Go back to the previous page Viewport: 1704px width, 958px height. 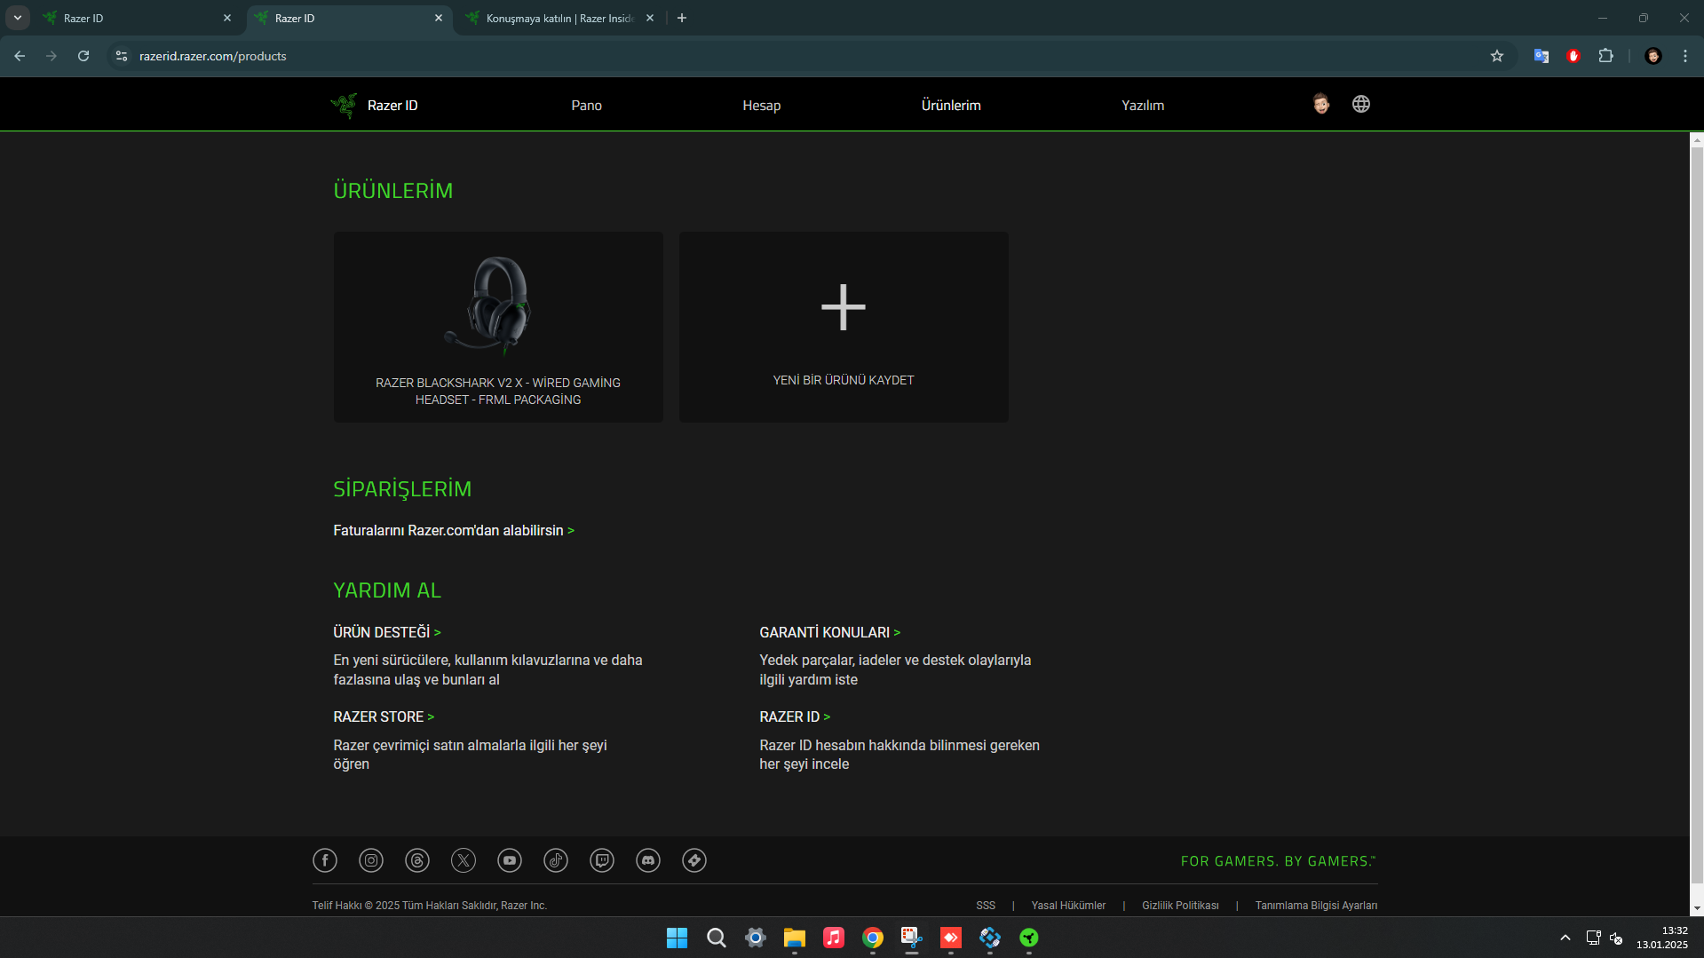20,56
